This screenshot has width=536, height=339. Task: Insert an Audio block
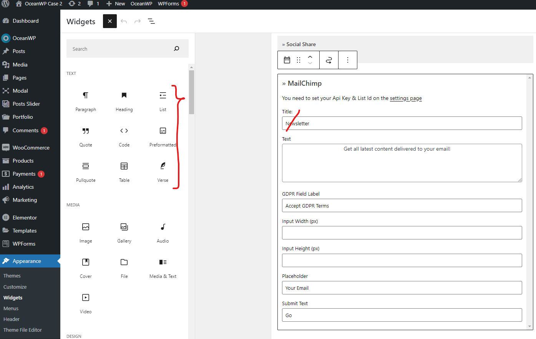pos(163,233)
